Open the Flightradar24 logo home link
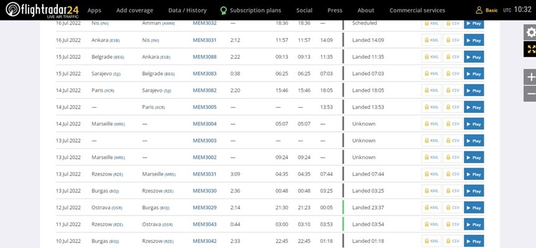Viewport: 536px width, 248px height. (42, 10)
